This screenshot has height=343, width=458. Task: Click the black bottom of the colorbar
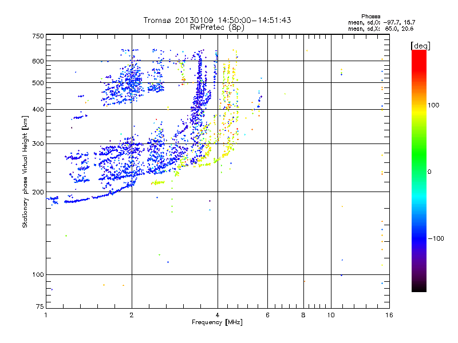(x=419, y=288)
